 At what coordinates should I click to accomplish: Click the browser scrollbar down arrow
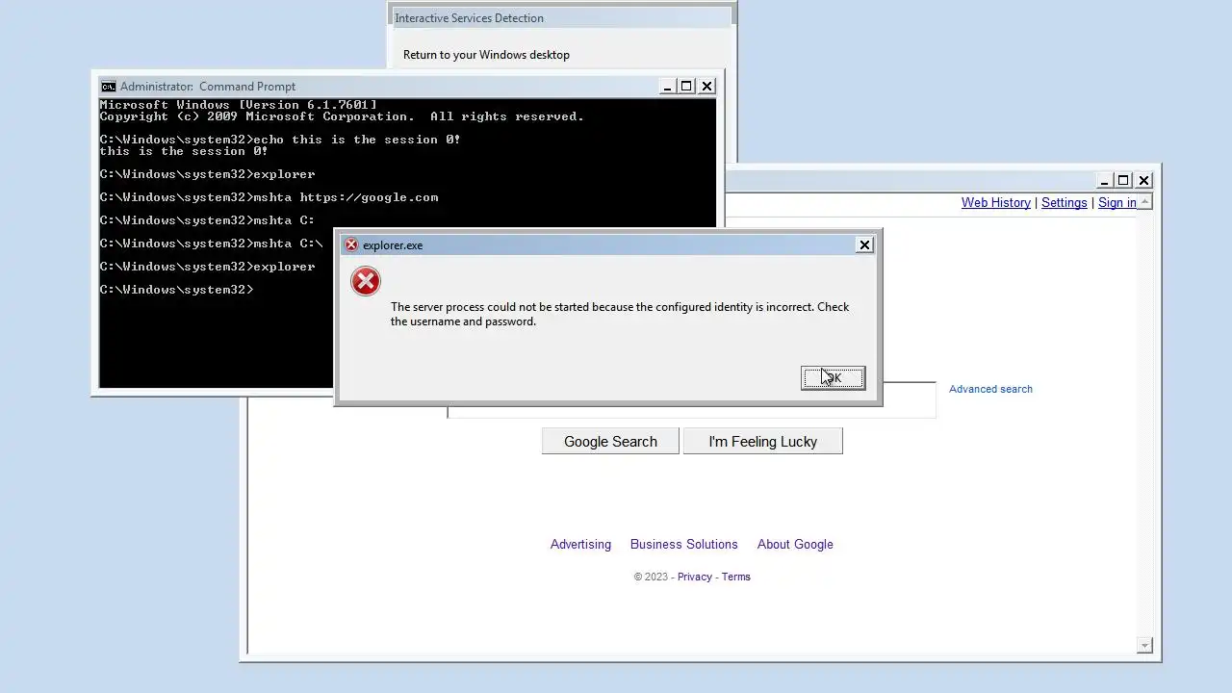1144,645
